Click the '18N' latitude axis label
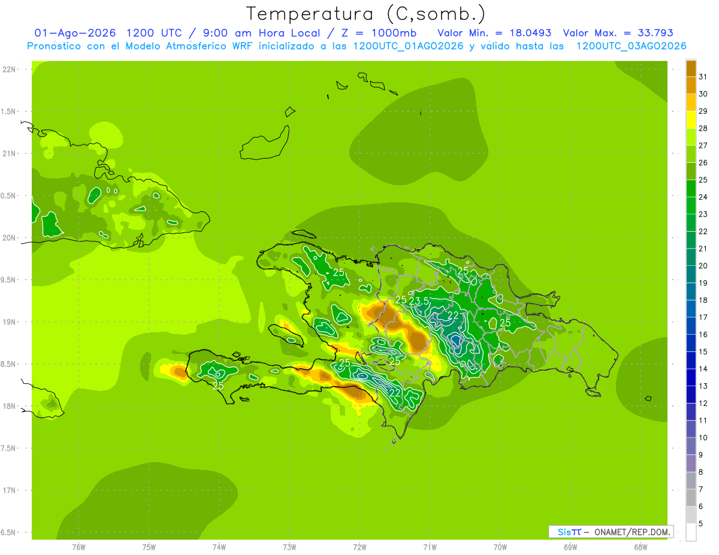719x555 pixels. click(x=10, y=407)
